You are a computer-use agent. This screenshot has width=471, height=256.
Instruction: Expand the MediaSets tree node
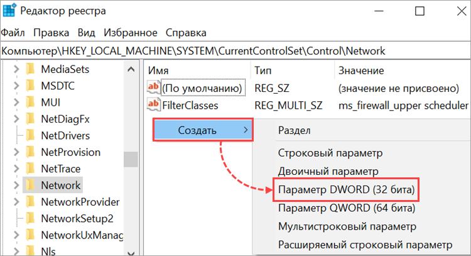16,69
